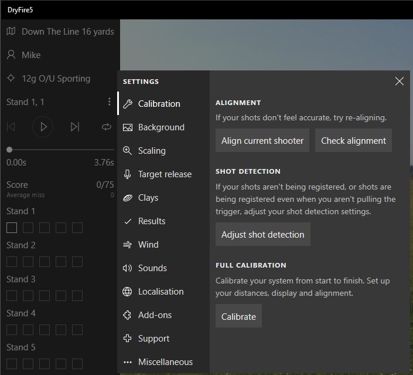This screenshot has width=413, height=375.
Task: Click the playback timeline slider handle
Action: pyautogui.click(x=9, y=150)
